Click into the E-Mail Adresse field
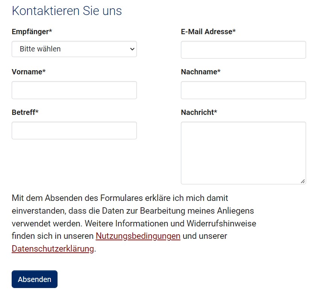This screenshot has height=291, width=317. click(243, 50)
